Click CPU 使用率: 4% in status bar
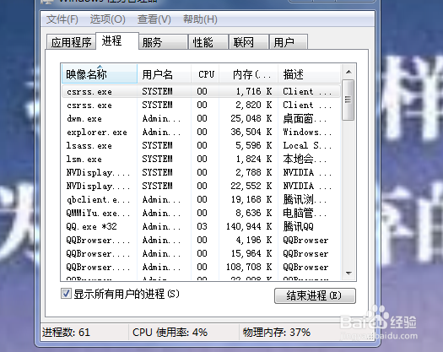 point(170,332)
